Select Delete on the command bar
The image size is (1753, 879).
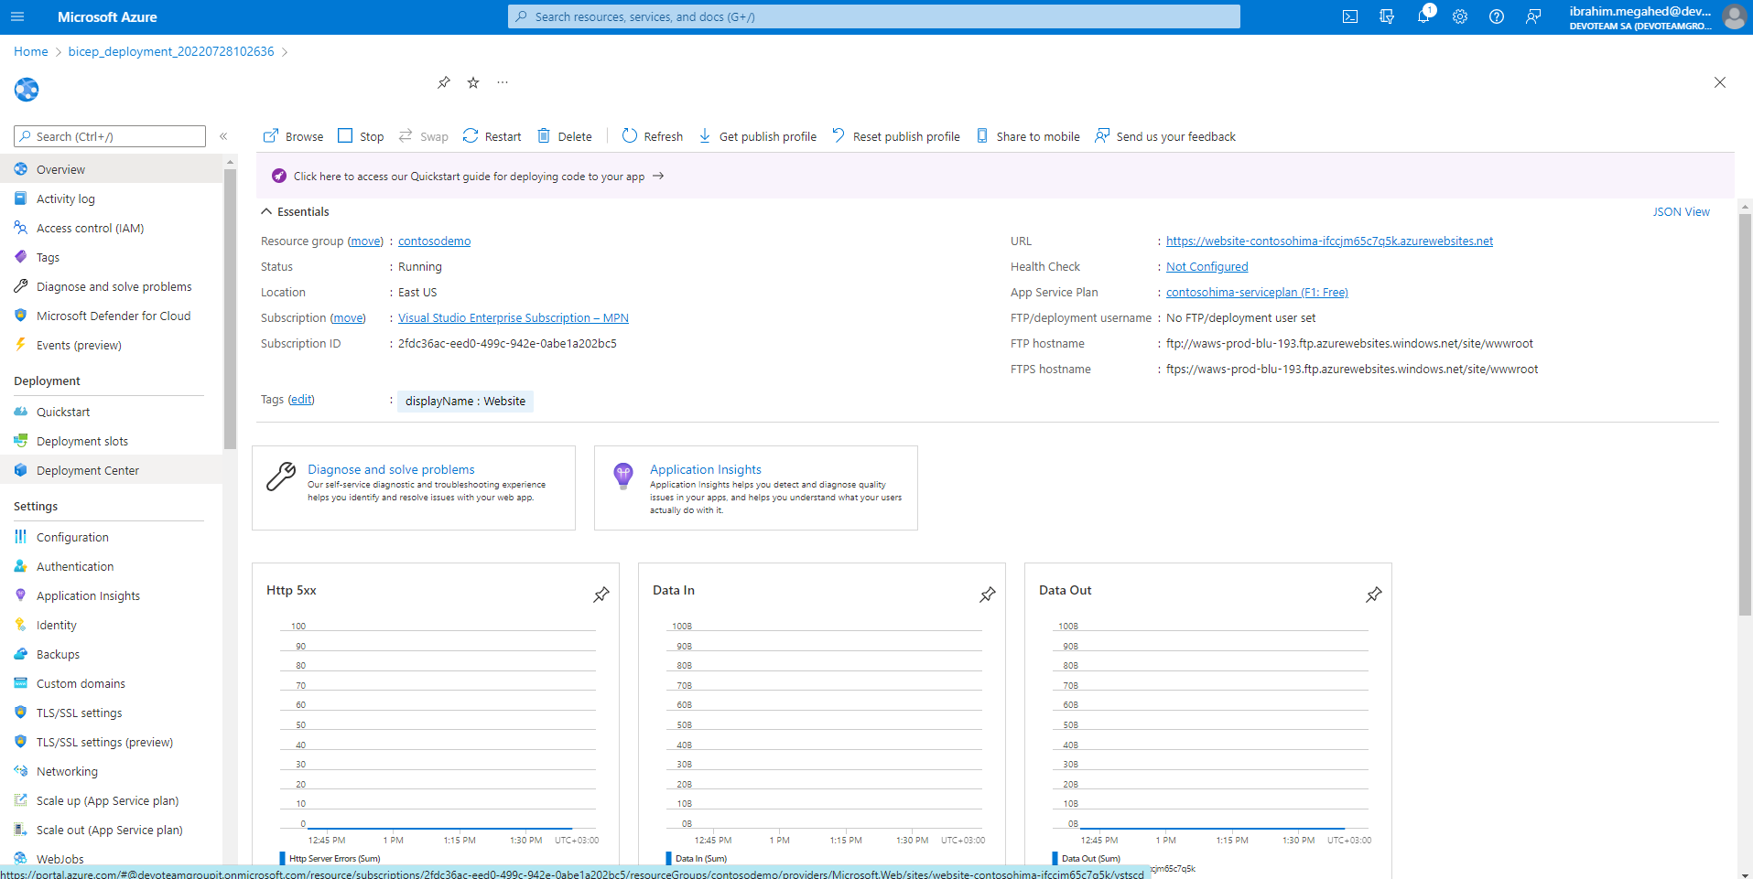point(565,135)
